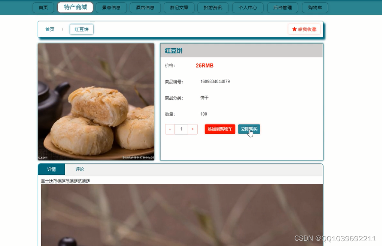Click the description text 富士达范德萨范德萨范德萨
The image size is (382, 246).
click(66, 181)
